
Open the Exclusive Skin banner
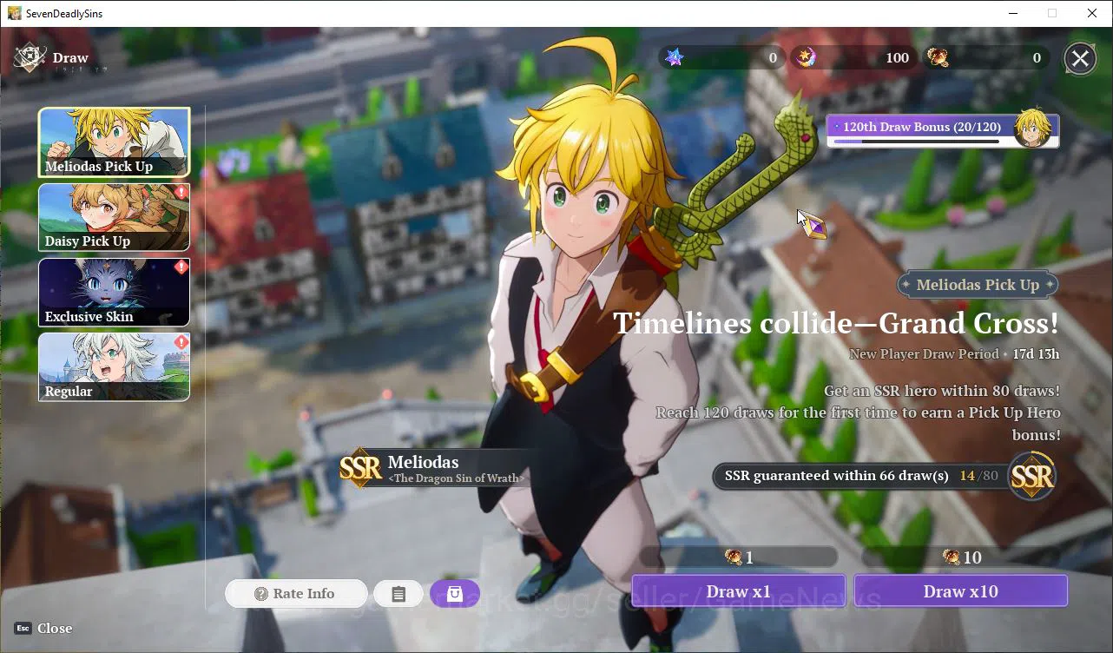[x=114, y=293]
